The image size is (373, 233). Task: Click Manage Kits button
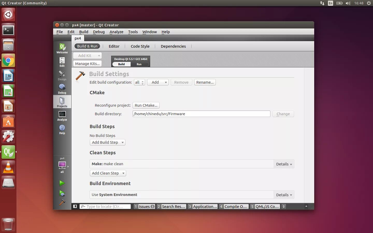coord(87,64)
